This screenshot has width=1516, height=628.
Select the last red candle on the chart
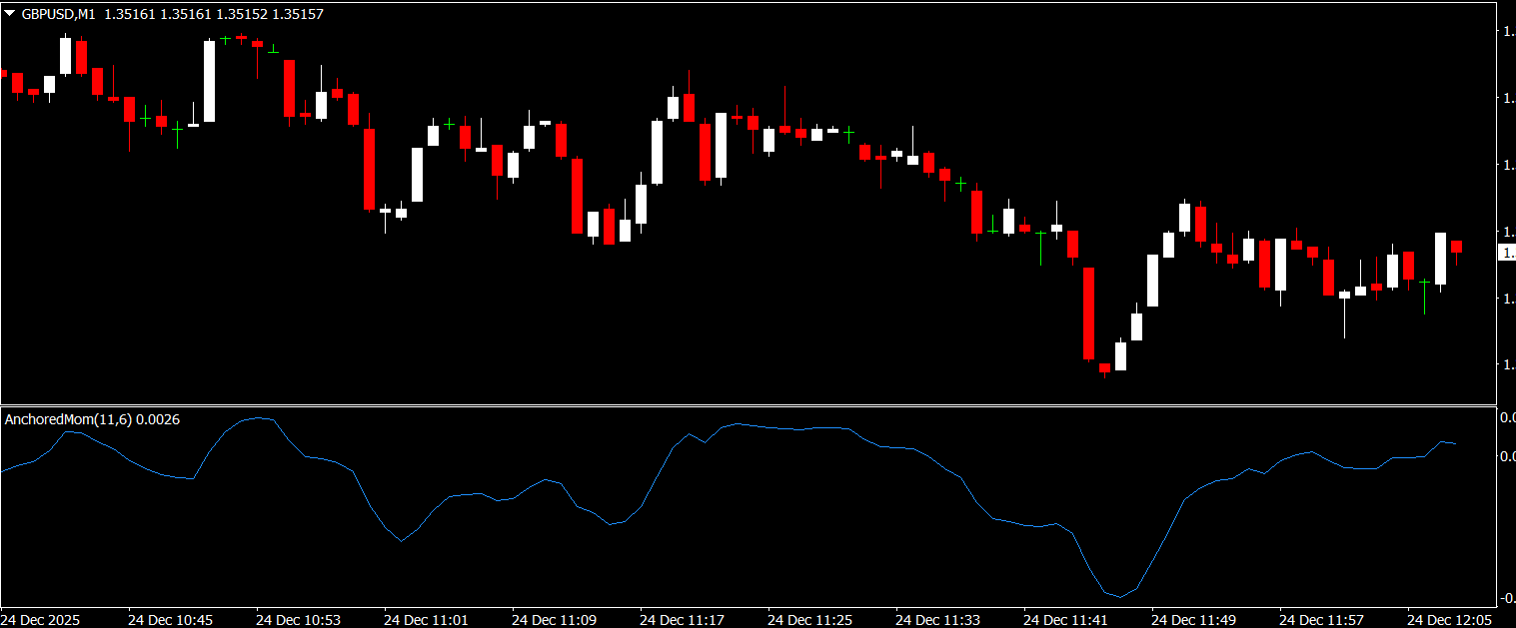tap(1456, 247)
